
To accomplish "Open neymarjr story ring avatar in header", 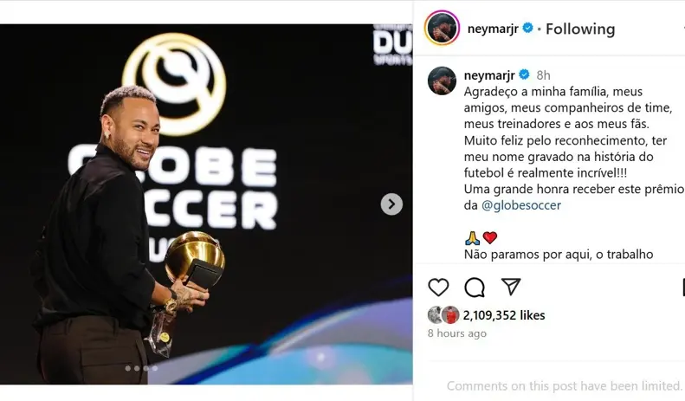I will (442, 28).
